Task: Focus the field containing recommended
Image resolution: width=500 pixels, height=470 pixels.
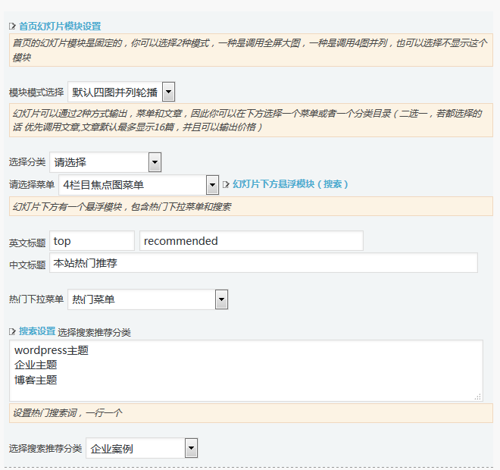Action: point(251,241)
